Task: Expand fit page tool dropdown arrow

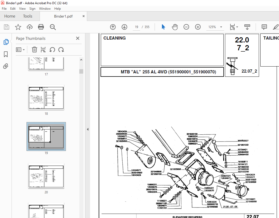Action: (x=237, y=27)
